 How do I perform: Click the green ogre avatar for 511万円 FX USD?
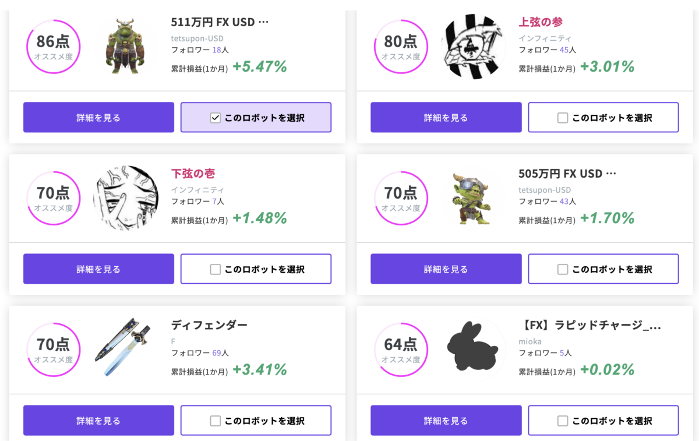tap(125, 47)
